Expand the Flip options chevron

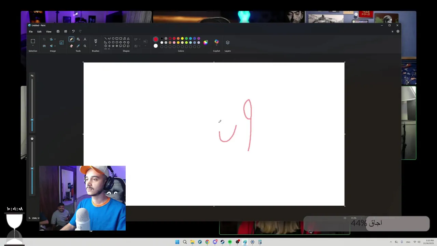55,46
